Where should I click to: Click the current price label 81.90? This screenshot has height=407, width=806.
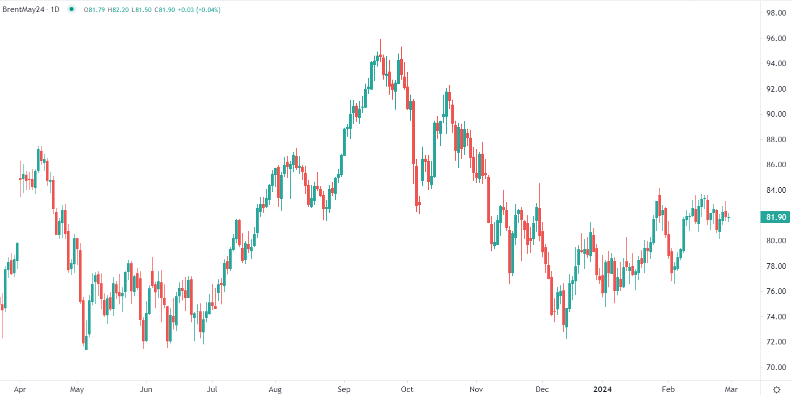click(x=775, y=217)
